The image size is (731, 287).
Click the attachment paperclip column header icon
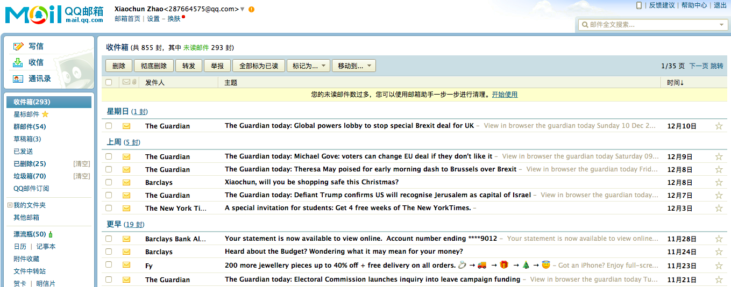tap(134, 82)
